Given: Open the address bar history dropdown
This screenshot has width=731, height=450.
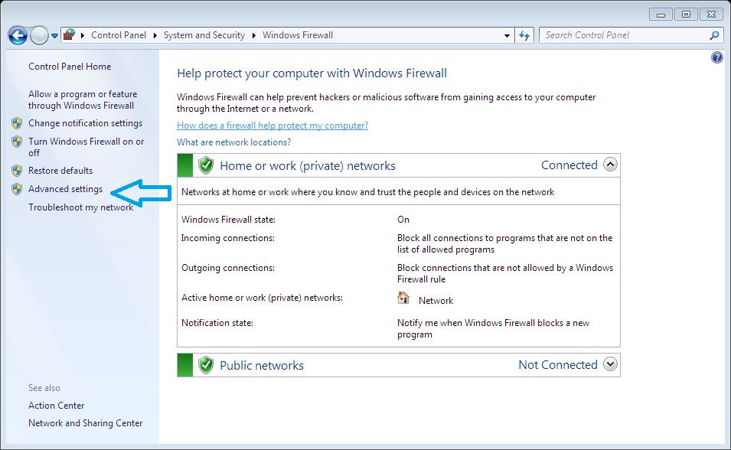Looking at the screenshot, I should click(x=507, y=35).
